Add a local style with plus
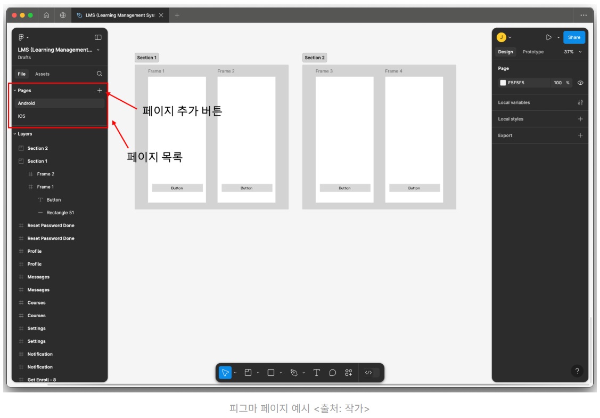600x418 pixels. pyautogui.click(x=580, y=119)
